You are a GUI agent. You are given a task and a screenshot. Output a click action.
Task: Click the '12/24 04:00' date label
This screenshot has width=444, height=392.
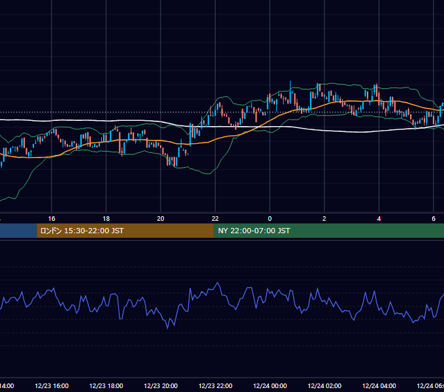(x=379, y=385)
